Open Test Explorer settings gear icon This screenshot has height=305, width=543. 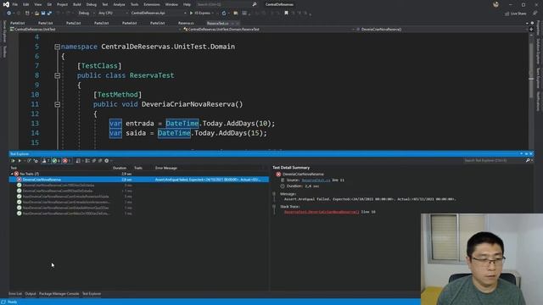107,161
